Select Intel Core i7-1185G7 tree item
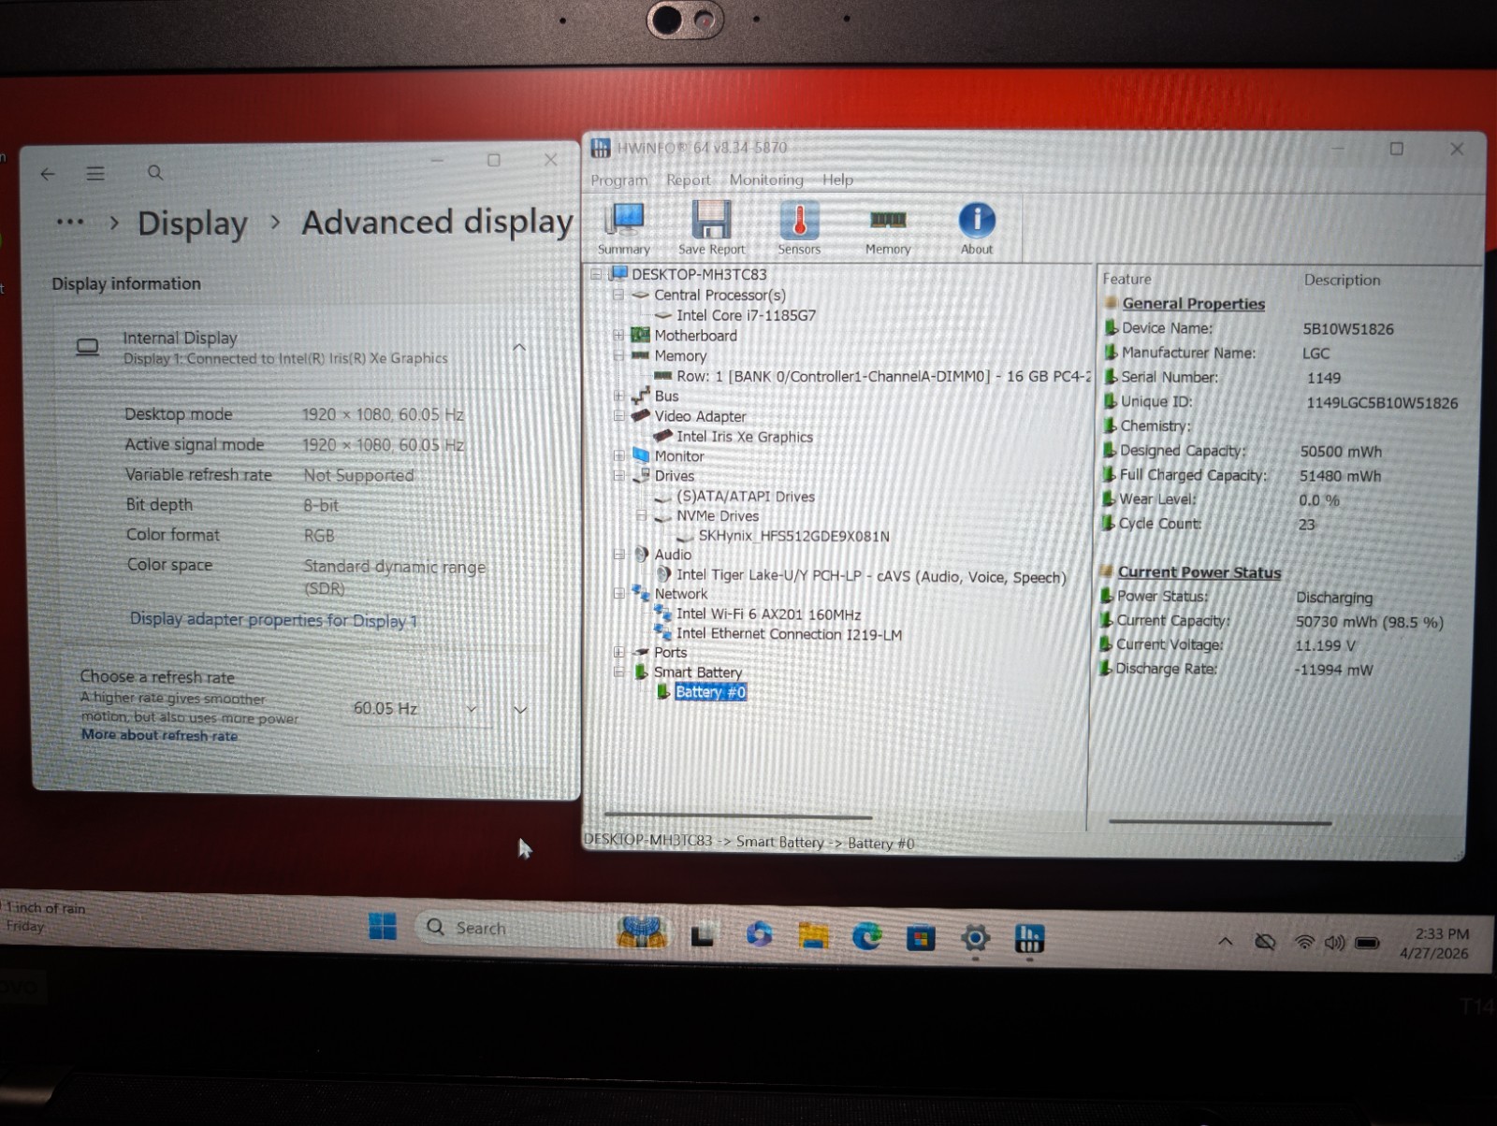The image size is (1497, 1126). (746, 315)
